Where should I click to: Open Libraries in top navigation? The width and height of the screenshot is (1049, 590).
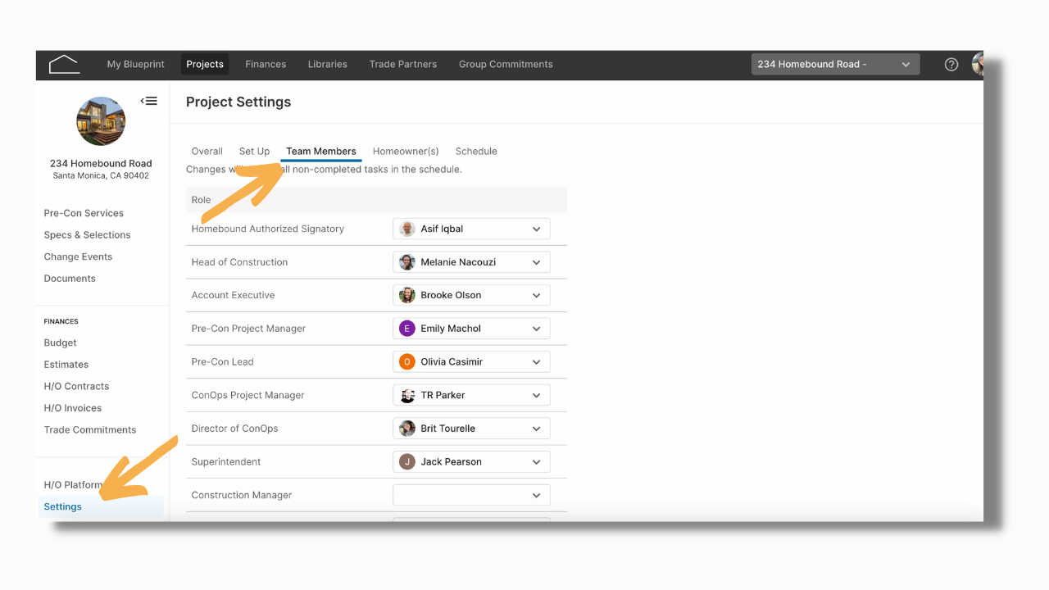click(328, 64)
